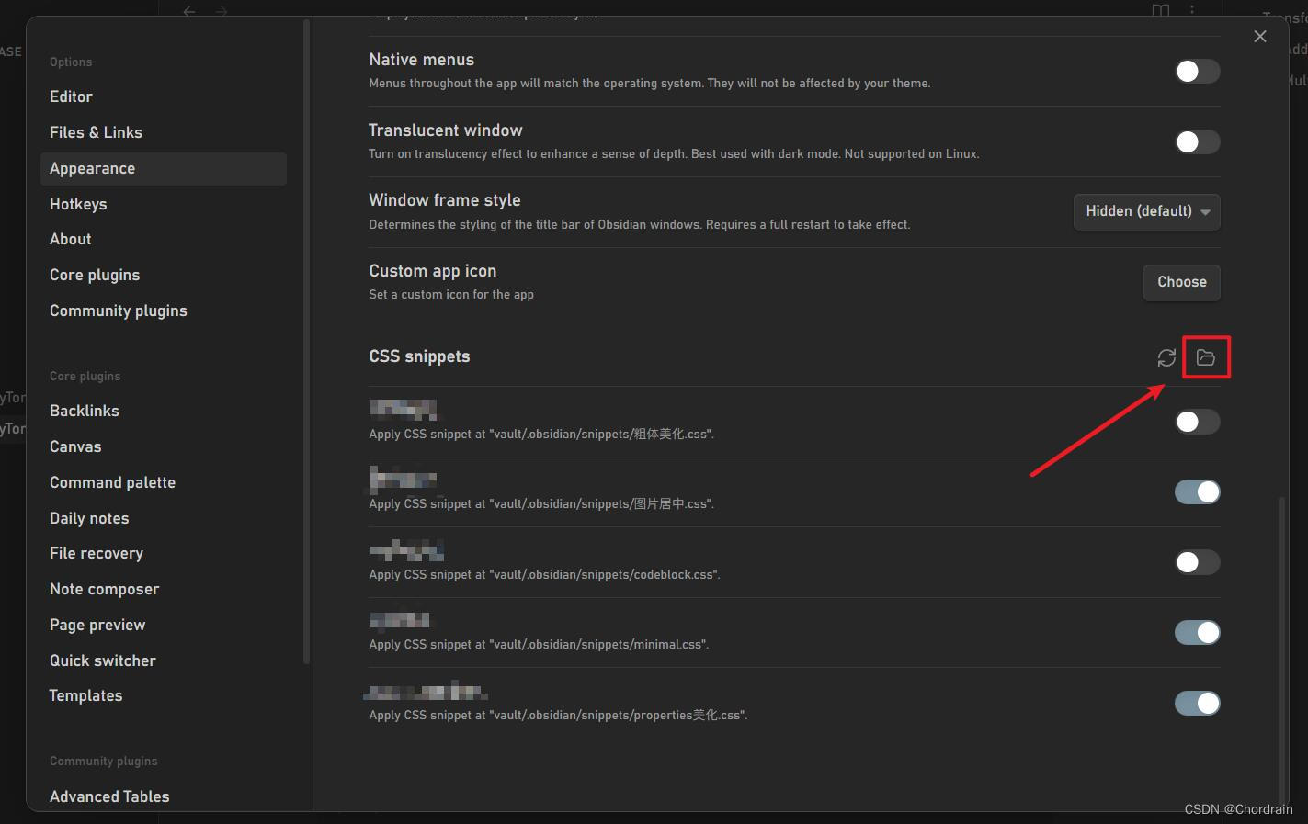Open File recovery settings
The width and height of the screenshot is (1308, 824).
pyautogui.click(x=96, y=552)
